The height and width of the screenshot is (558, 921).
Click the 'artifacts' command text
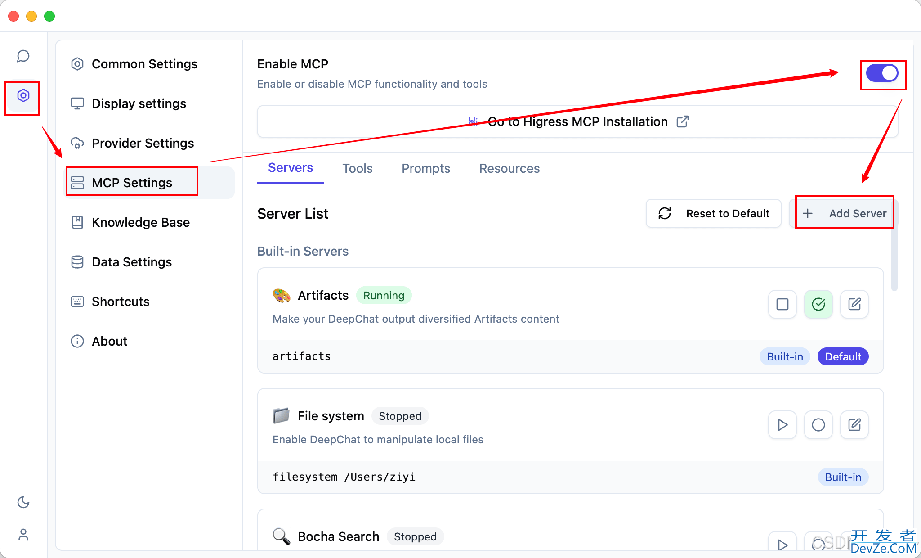(302, 356)
